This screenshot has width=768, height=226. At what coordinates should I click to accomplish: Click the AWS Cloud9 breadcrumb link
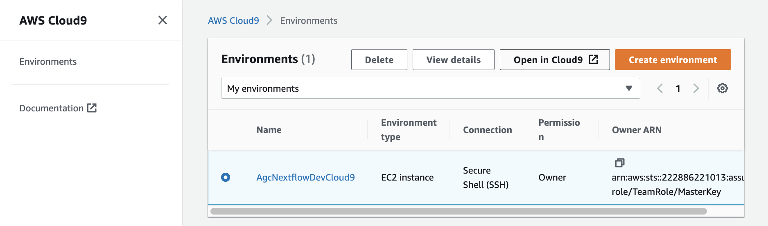[233, 20]
